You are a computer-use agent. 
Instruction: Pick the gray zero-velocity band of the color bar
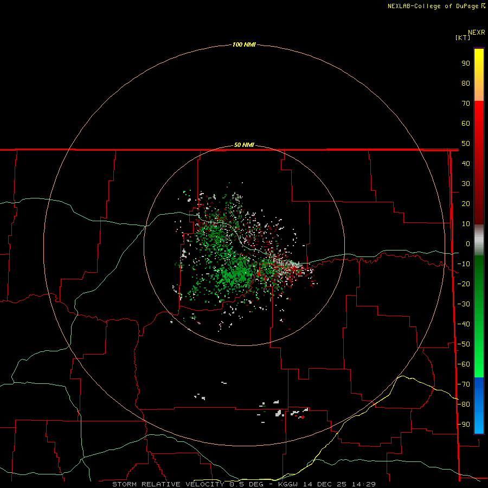tap(479, 240)
